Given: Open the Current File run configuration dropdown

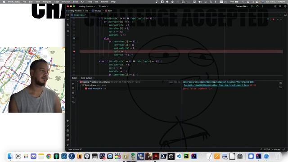Looking at the screenshot, I should click(x=242, y=6).
